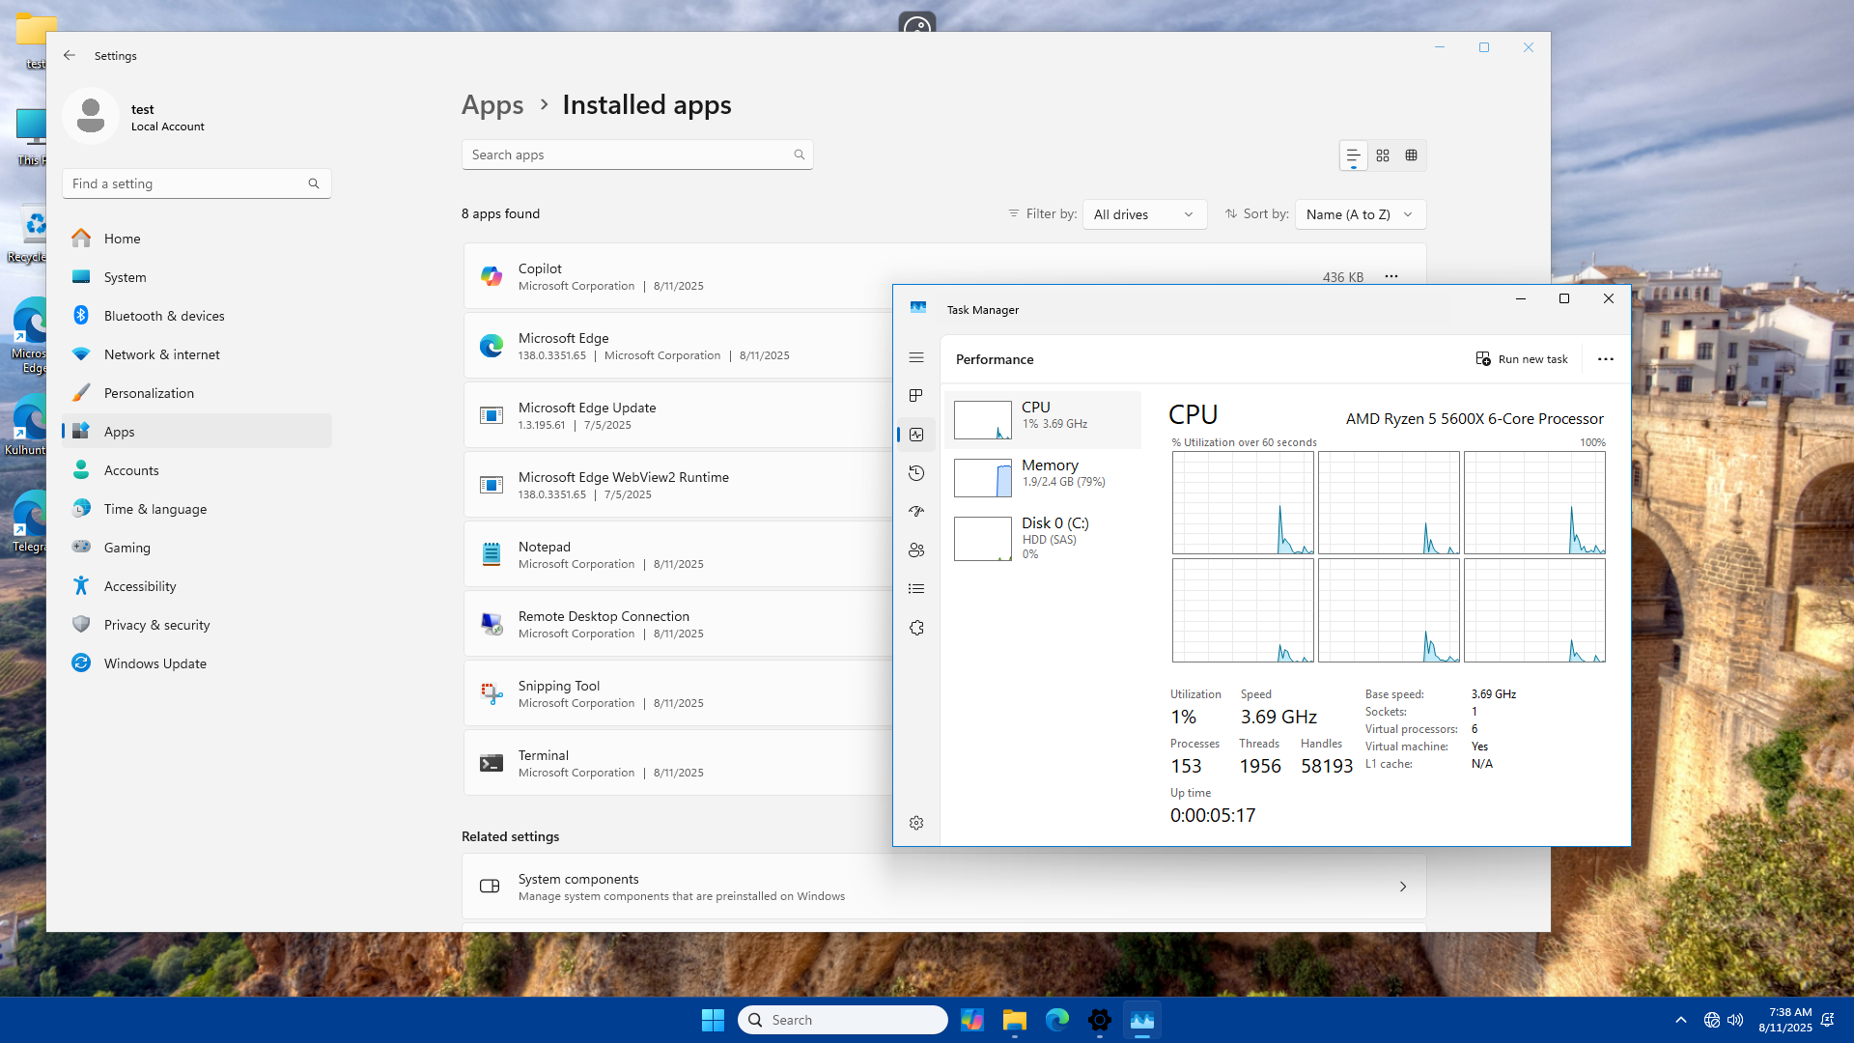Open Personalization settings

[x=197, y=393]
